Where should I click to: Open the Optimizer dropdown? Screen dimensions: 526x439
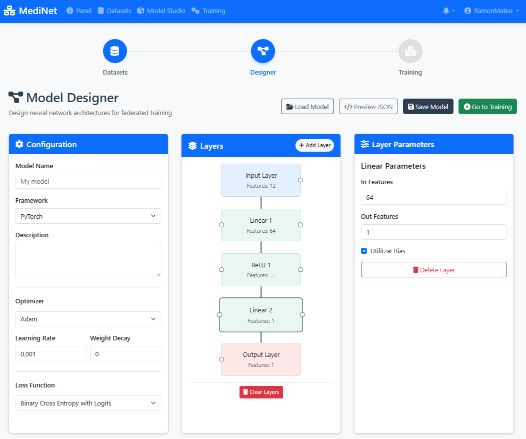coord(88,319)
